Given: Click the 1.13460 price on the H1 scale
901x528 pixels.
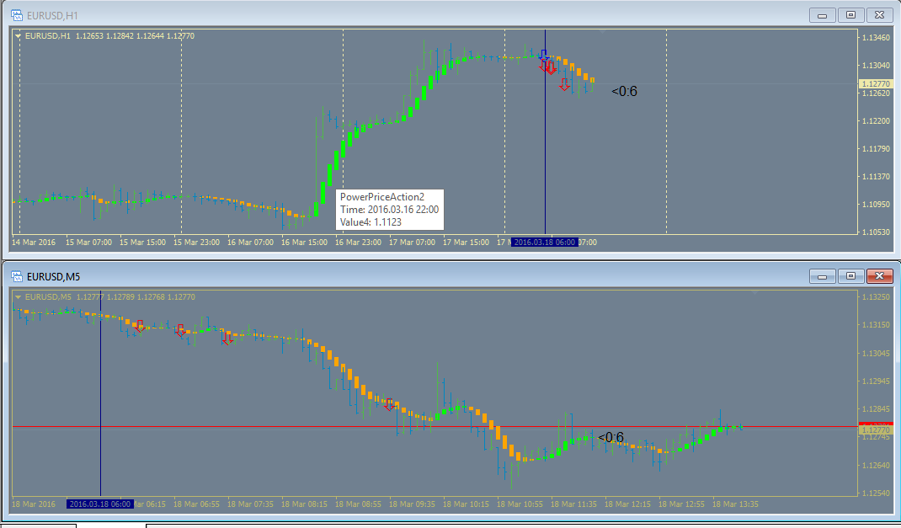Looking at the screenshot, I should (876, 37).
